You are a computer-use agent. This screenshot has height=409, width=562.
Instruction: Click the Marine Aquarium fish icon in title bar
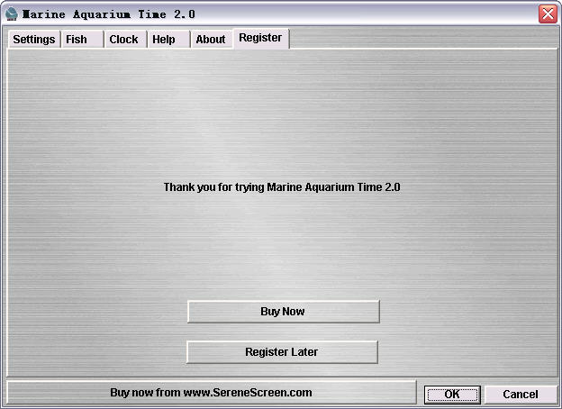click(12, 14)
